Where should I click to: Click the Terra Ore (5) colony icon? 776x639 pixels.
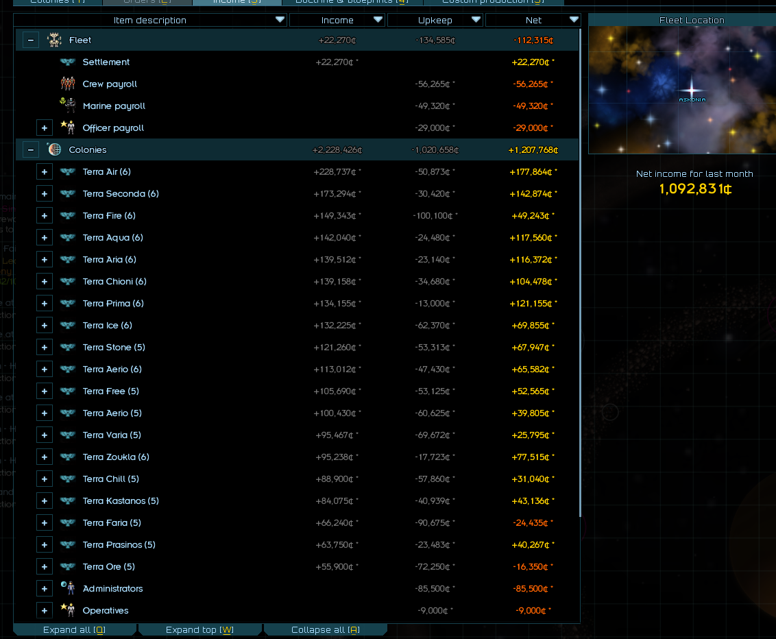[x=68, y=567]
